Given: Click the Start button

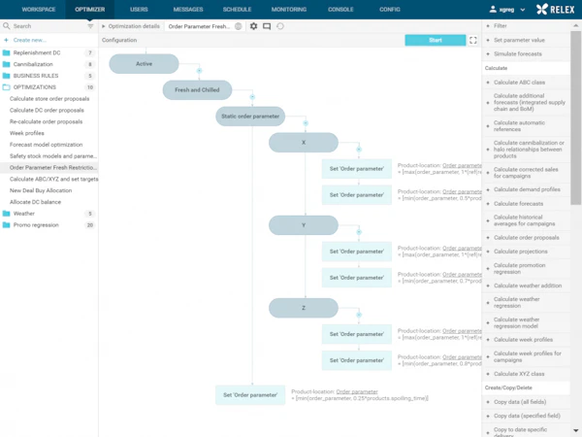Looking at the screenshot, I should click(x=436, y=40).
